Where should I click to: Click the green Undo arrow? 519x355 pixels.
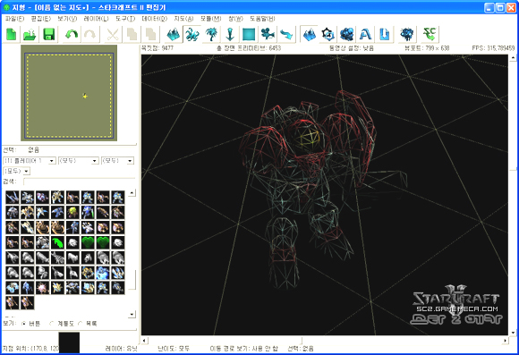72,34
